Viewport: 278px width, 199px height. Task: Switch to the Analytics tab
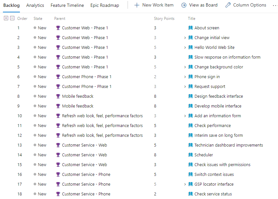[x=35, y=5]
